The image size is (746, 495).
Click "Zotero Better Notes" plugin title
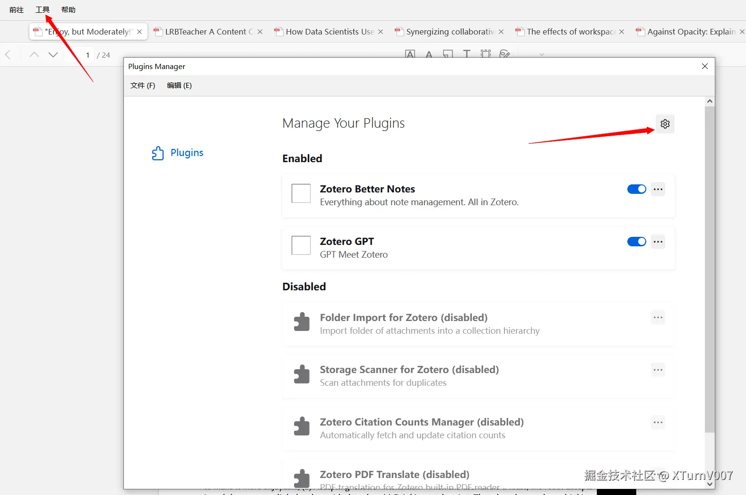(x=367, y=189)
